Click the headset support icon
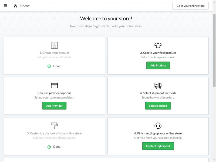This screenshot has height=162, width=216. click(x=158, y=126)
